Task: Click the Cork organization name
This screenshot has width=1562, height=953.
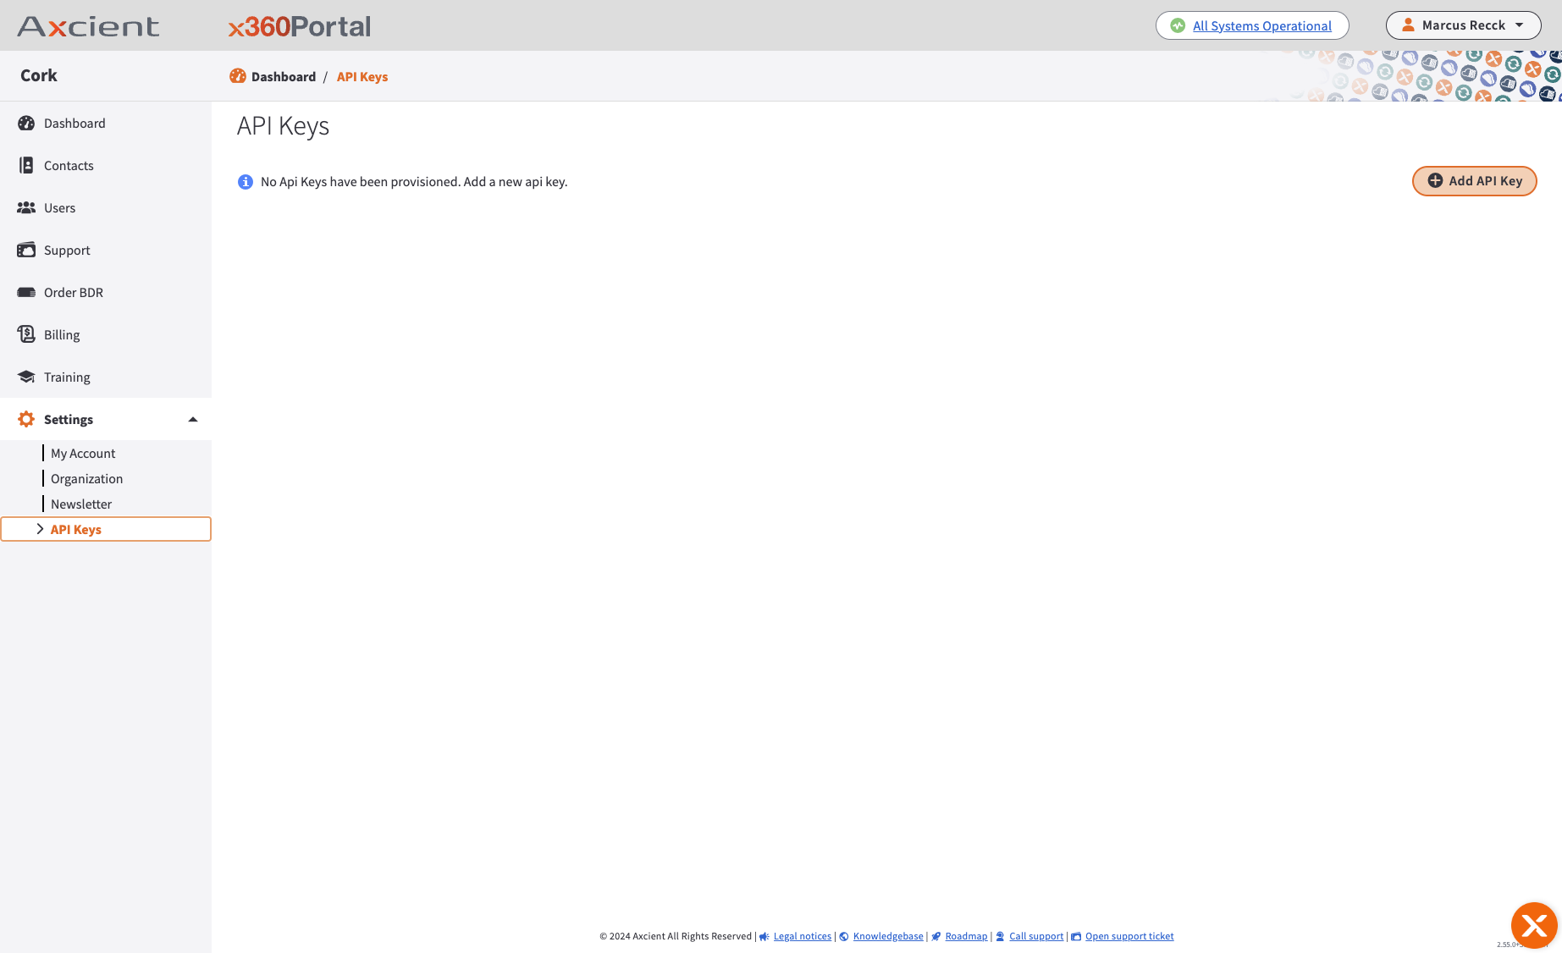Action: tap(39, 75)
